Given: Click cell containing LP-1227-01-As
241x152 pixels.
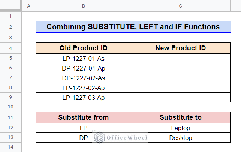Looking at the screenshot, I should point(84,59).
